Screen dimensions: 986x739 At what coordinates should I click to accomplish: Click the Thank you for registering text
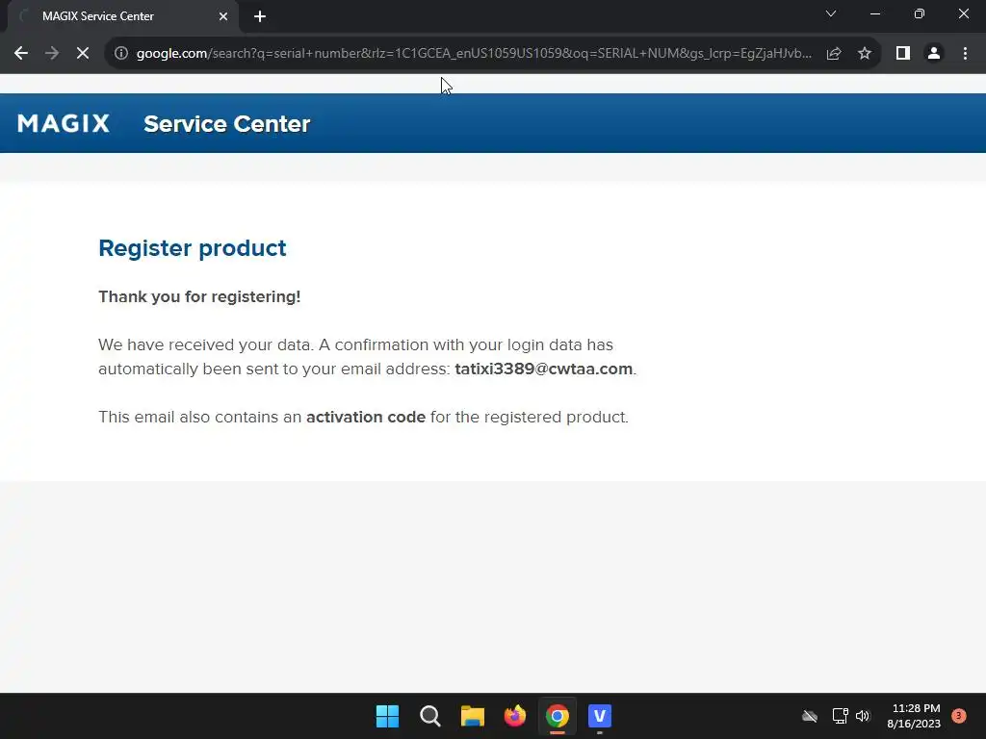click(199, 296)
